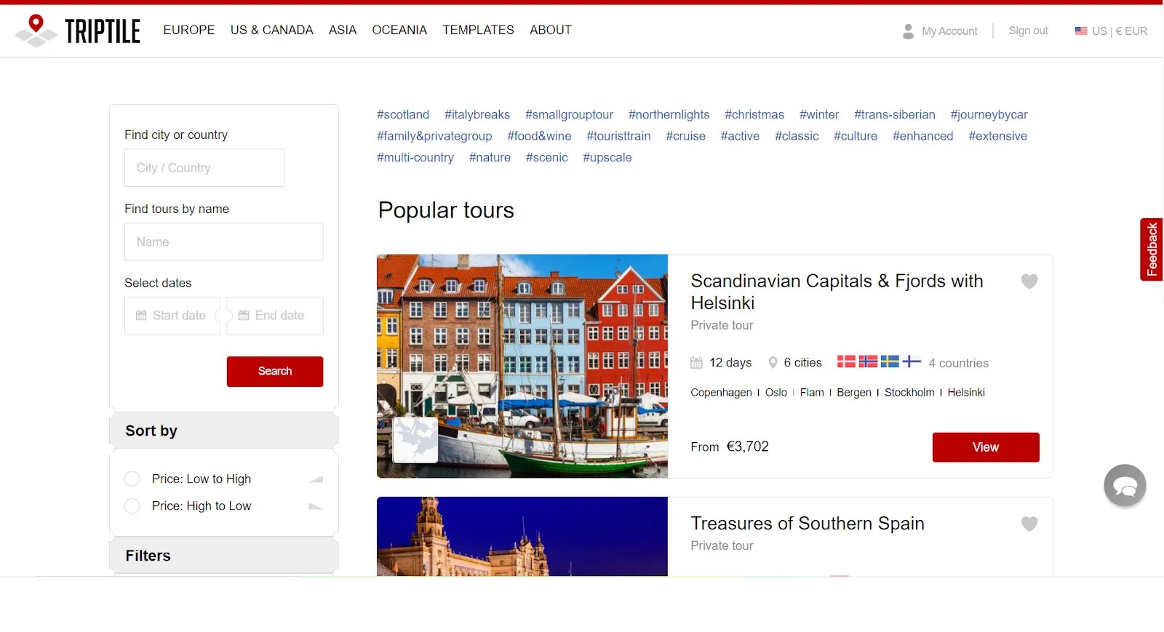Open the map thumbnail on Copenhagen photo
This screenshot has height=632, width=1164.
coord(415,440)
